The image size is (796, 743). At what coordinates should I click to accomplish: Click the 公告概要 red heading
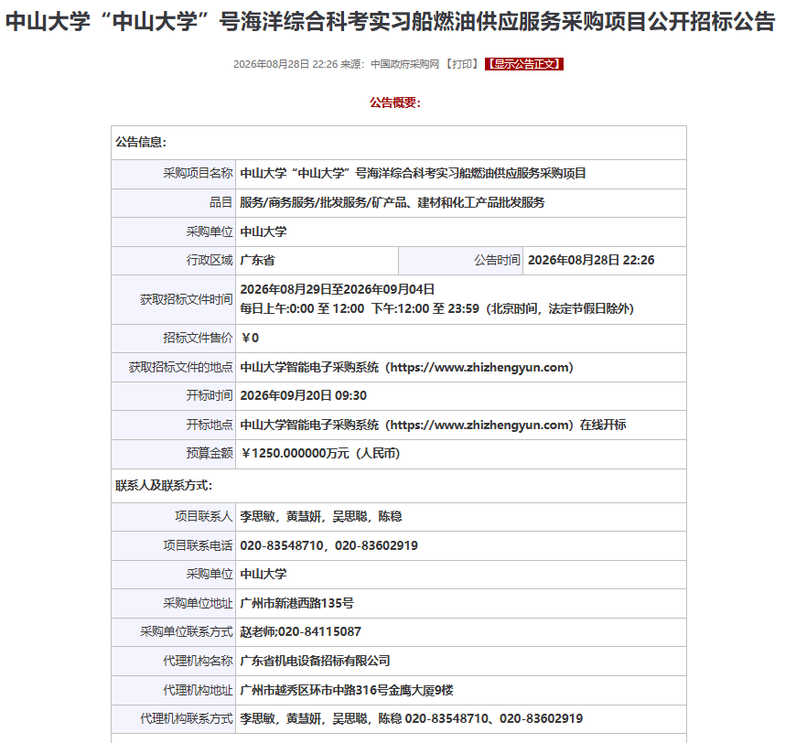(x=395, y=103)
